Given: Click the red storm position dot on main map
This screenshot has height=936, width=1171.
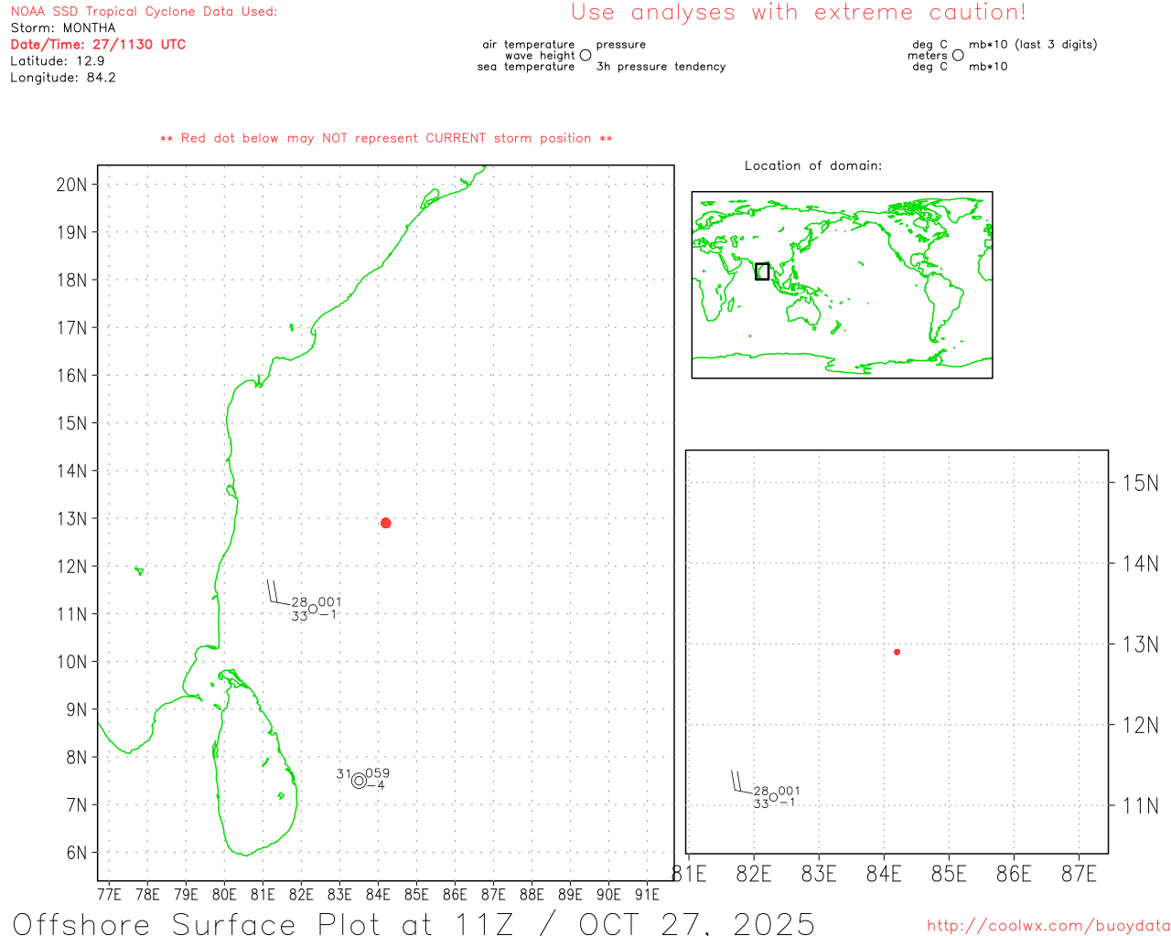Looking at the screenshot, I should [386, 523].
